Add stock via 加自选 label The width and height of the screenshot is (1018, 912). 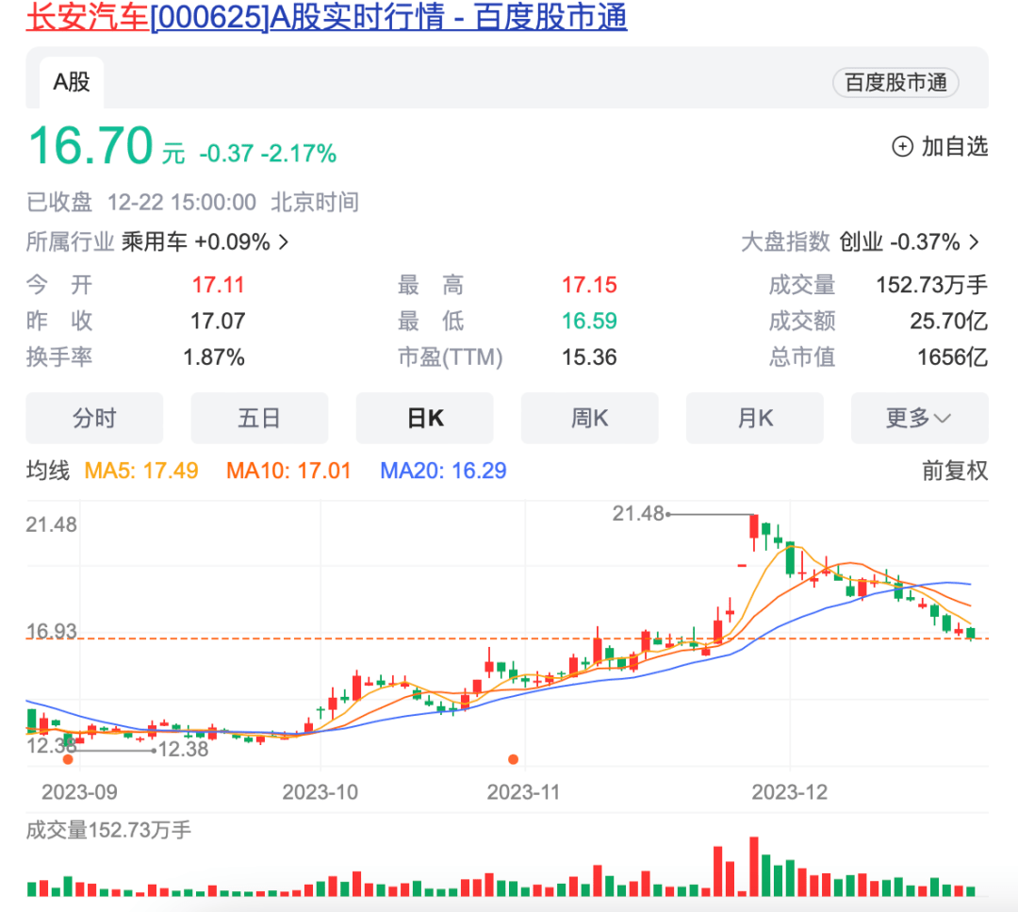tap(954, 147)
